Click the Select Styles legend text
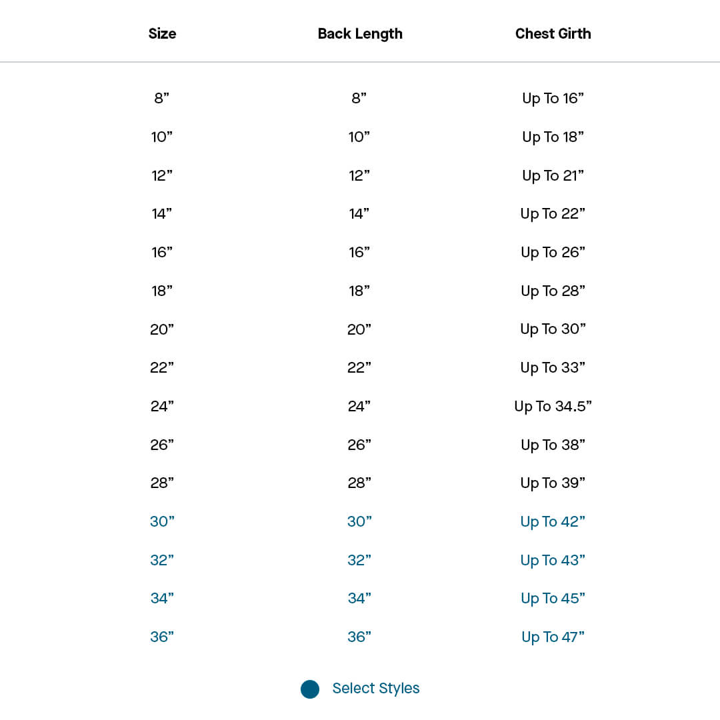The height and width of the screenshot is (720, 720). [x=376, y=689]
